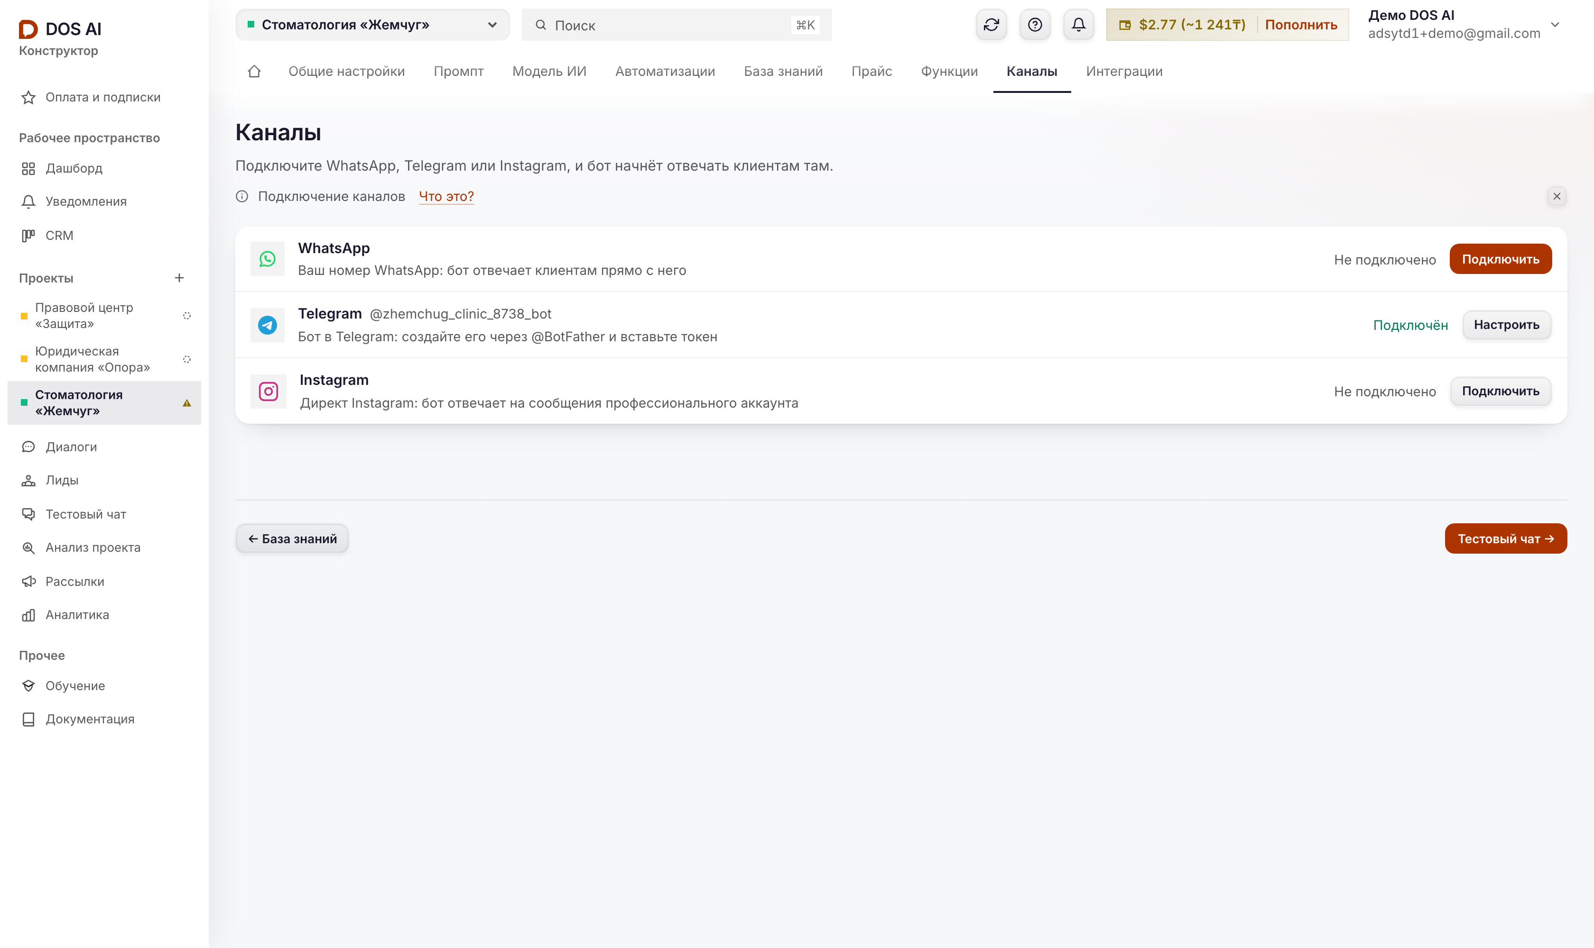Switch to the Промпт tab
The width and height of the screenshot is (1594, 948).
[458, 71]
